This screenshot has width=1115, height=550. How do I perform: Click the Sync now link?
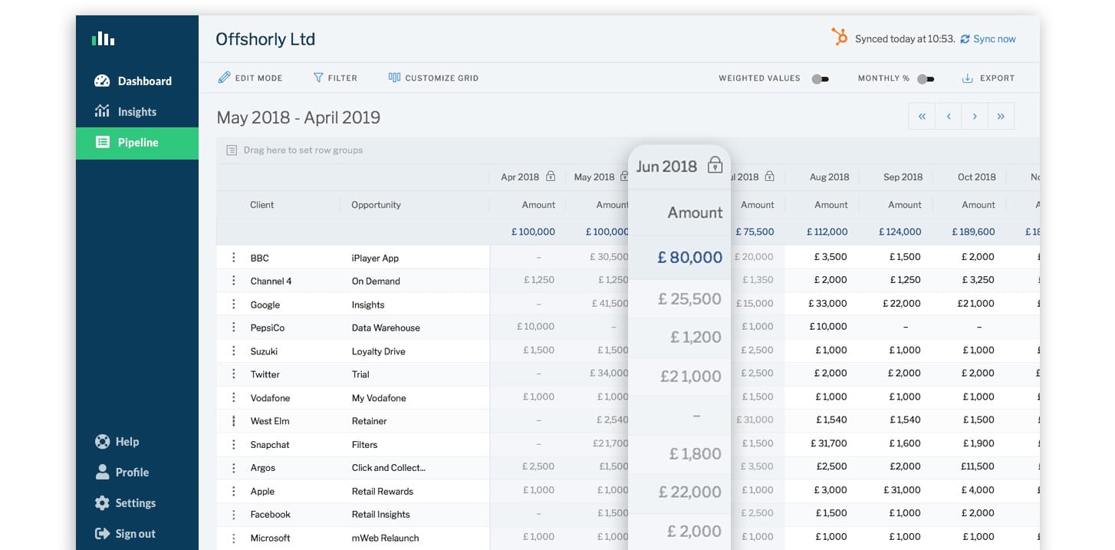[x=988, y=39]
